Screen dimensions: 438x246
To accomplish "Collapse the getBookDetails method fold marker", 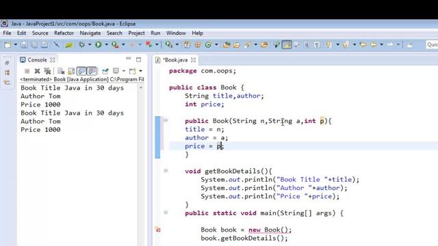I will tap(166, 170).
